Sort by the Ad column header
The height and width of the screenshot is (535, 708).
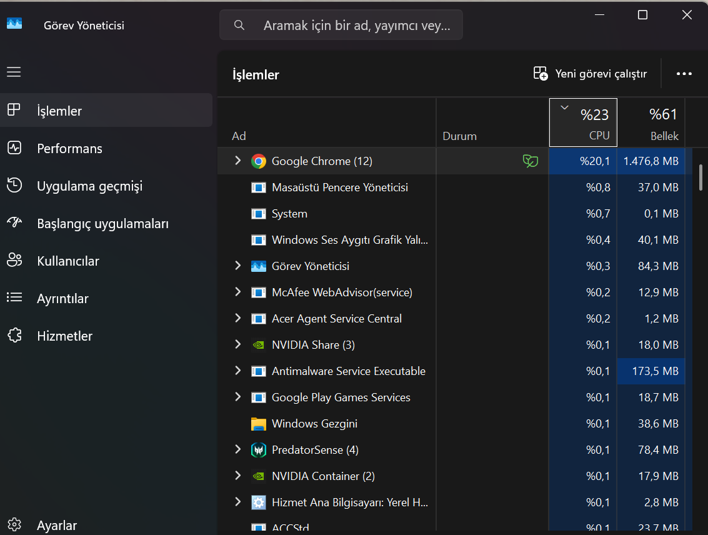coord(327,122)
